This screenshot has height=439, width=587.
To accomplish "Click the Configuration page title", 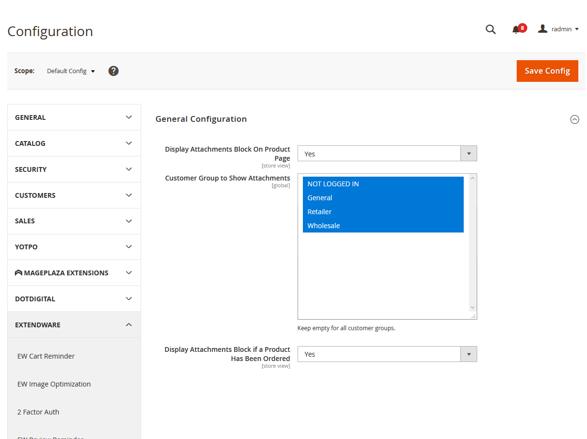I will tap(50, 31).
